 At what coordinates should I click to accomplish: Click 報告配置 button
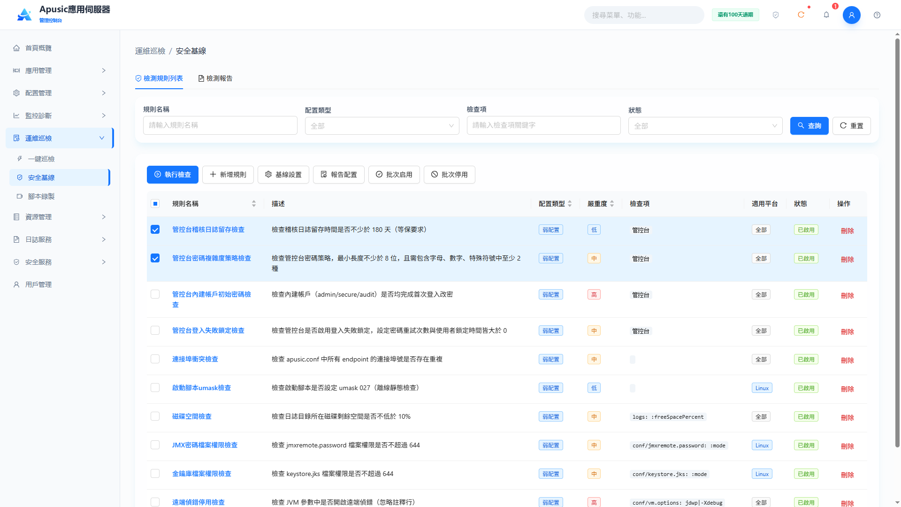339,175
